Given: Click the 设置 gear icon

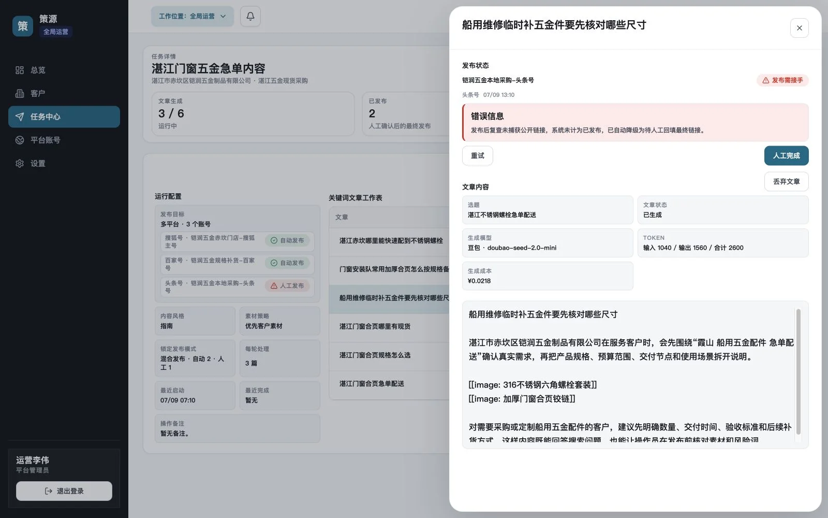Looking at the screenshot, I should click(x=20, y=163).
